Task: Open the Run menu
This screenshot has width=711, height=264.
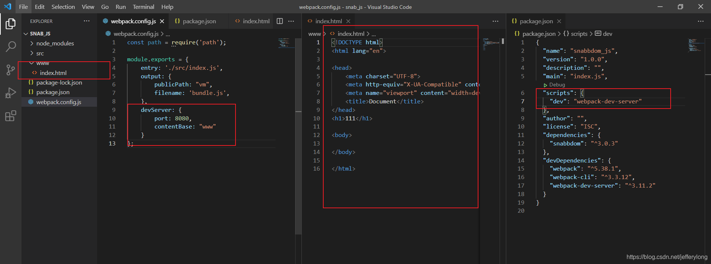Action: [121, 7]
